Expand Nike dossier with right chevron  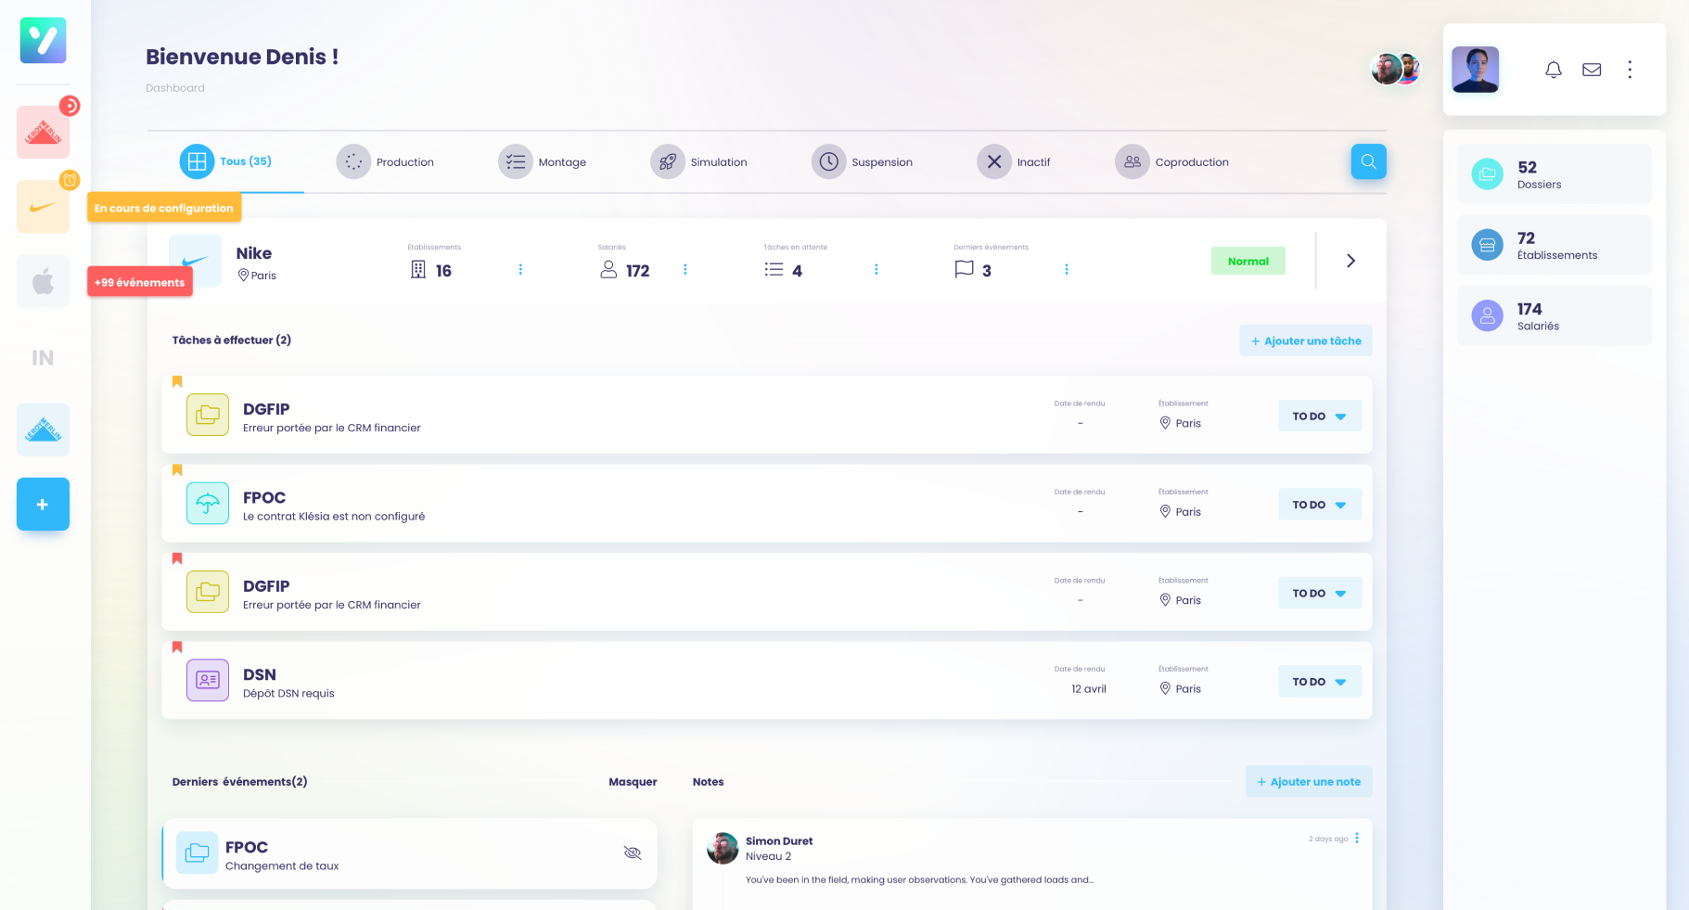click(1350, 261)
